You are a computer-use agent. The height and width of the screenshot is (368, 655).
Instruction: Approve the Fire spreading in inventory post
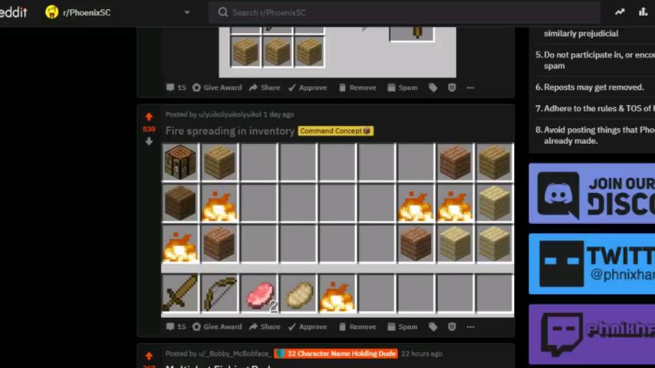click(x=308, y=327)
